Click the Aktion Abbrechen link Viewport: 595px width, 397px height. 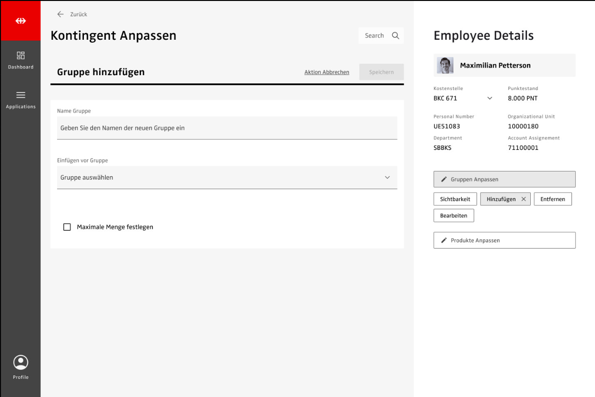[327, 72]
